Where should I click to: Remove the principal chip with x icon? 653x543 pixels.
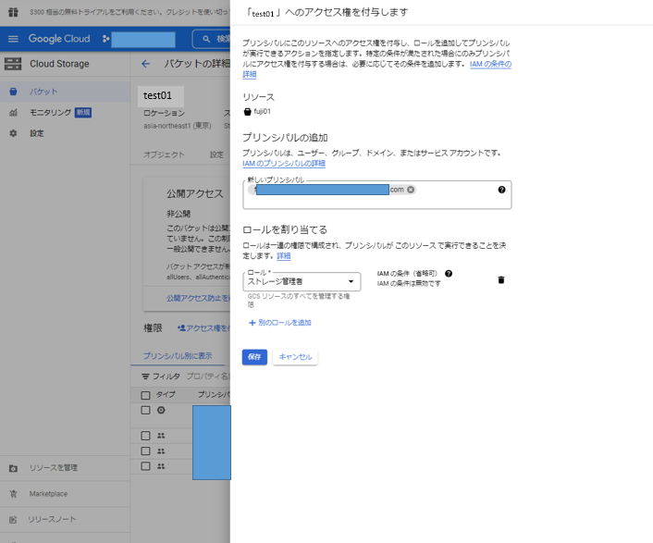[x=411, y=190]
